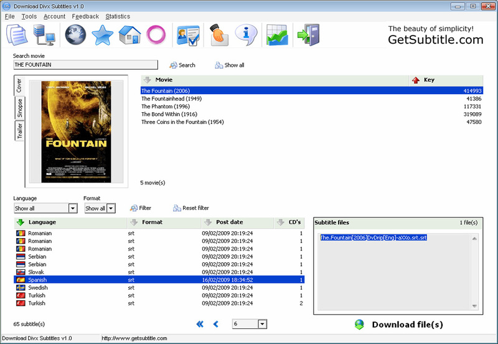
Task: Open the Account menu
Action: pyautogui.click(x=54, y=16)
